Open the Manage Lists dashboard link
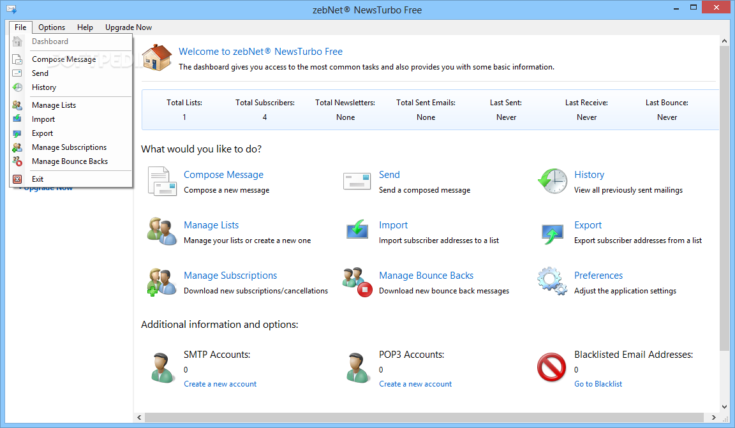 (x=211, y=225)
